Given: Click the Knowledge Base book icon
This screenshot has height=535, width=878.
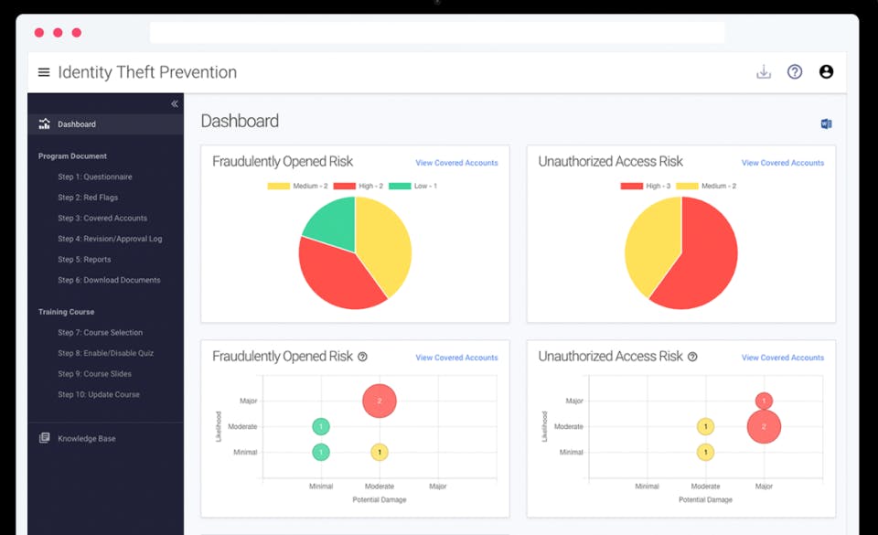Looking at the screenshot, I should [x=44, y=438].
